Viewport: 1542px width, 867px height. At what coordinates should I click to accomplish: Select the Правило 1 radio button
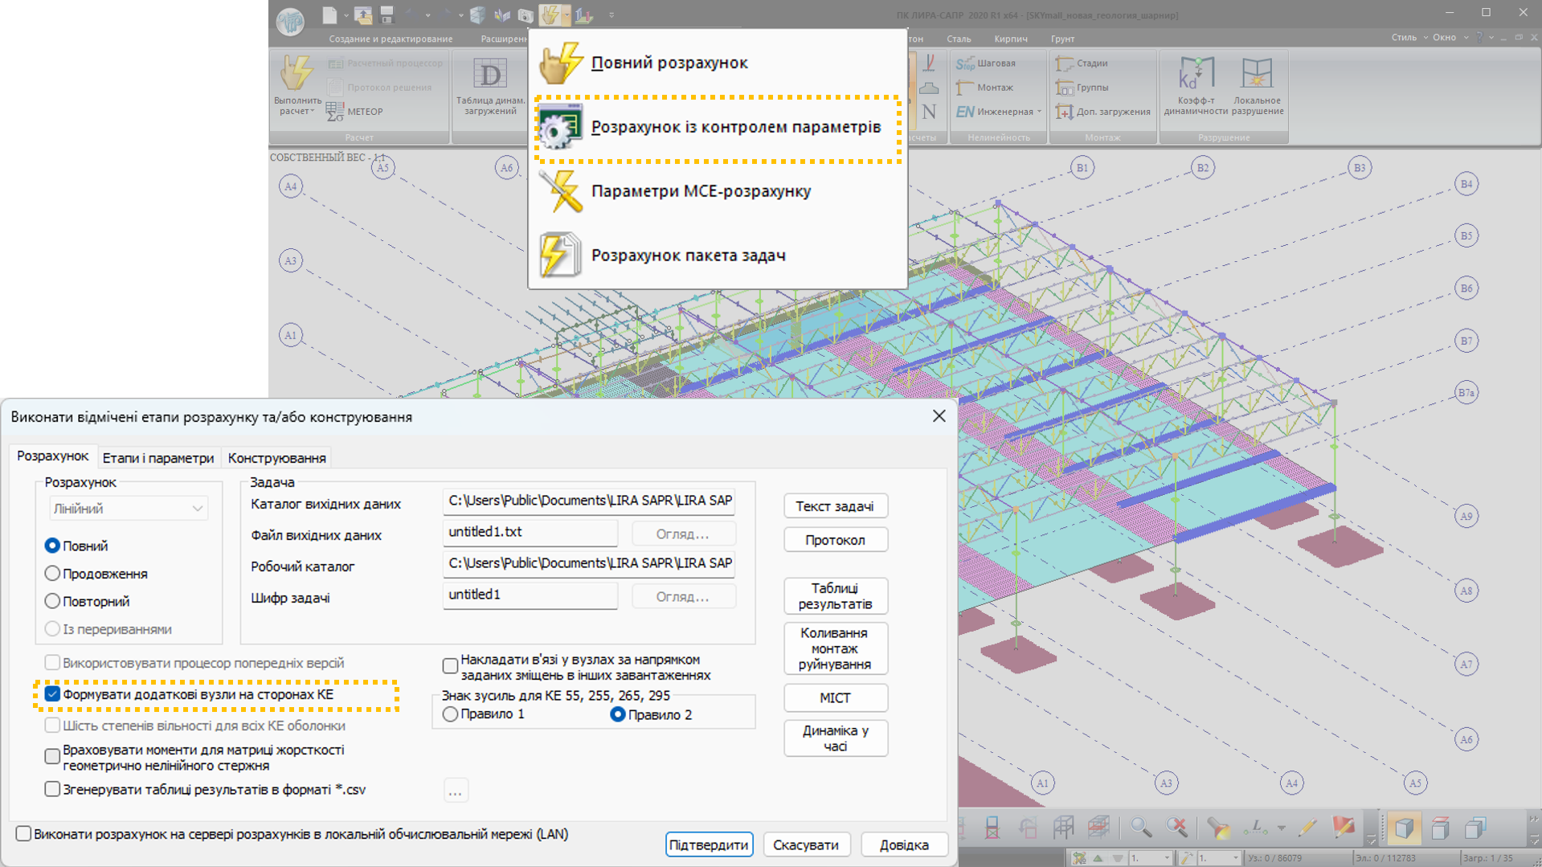(451, 714)
